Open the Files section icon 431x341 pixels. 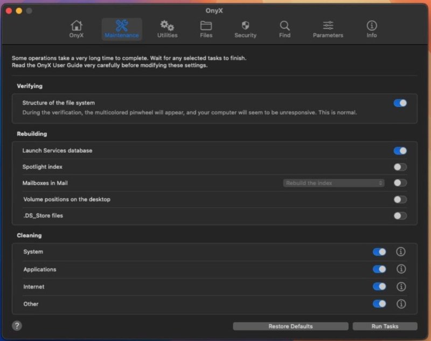point(206,26)
